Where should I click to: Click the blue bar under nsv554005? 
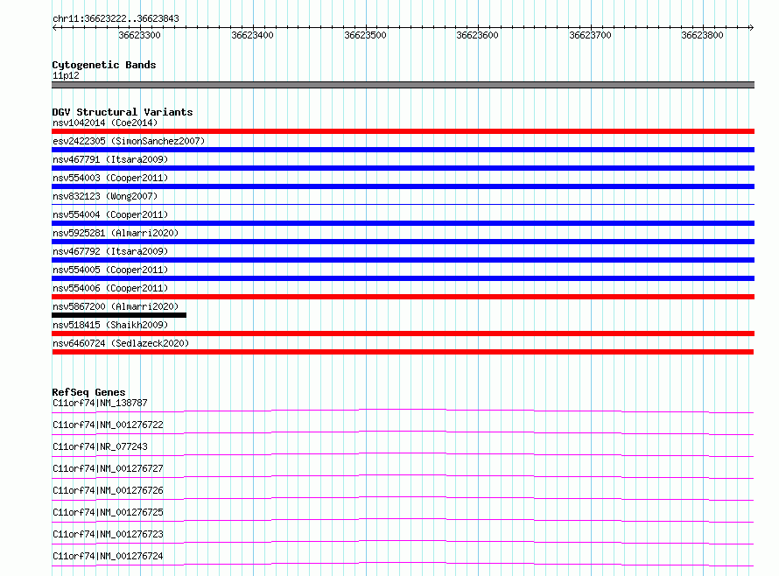point(403,278)
